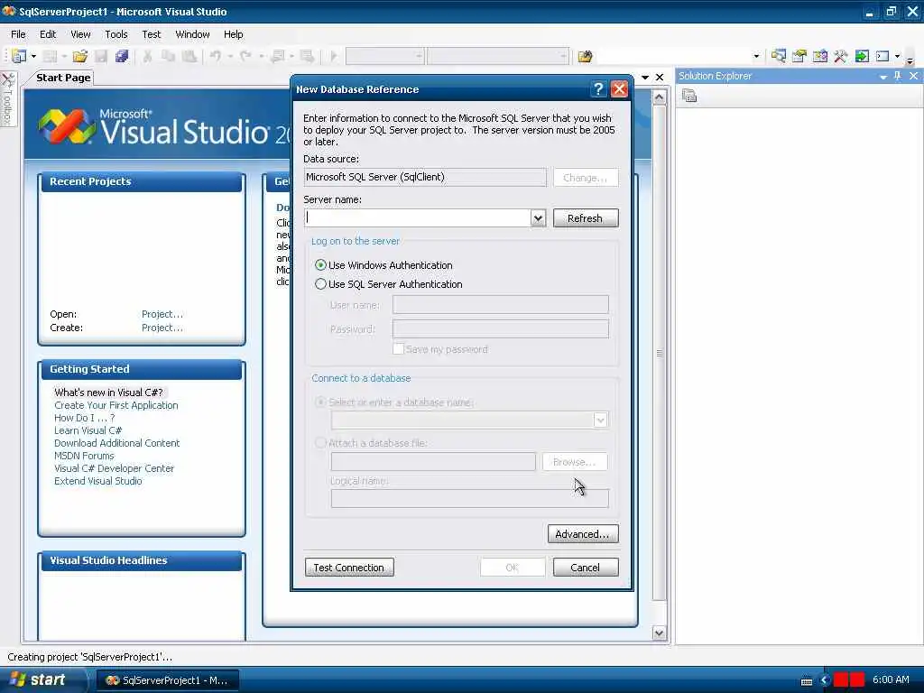The image size is (924, 693).
Task: Open the Learn Visual C# link
Action: [88, 430]
